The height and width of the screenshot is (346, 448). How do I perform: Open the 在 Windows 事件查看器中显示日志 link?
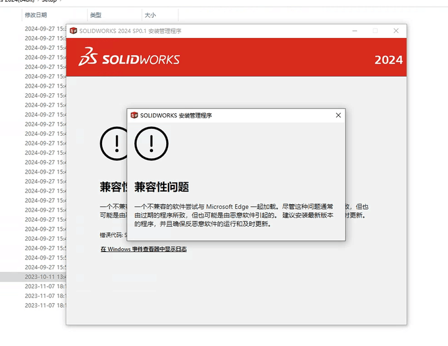[x=144, y=249]
